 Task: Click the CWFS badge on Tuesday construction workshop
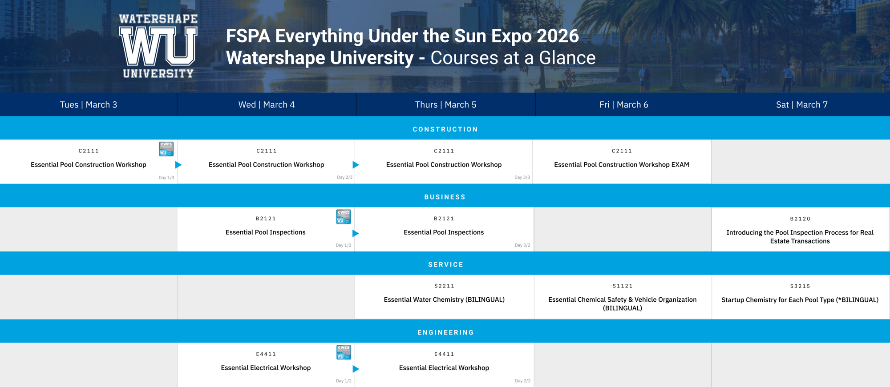[x=166, y=149]
